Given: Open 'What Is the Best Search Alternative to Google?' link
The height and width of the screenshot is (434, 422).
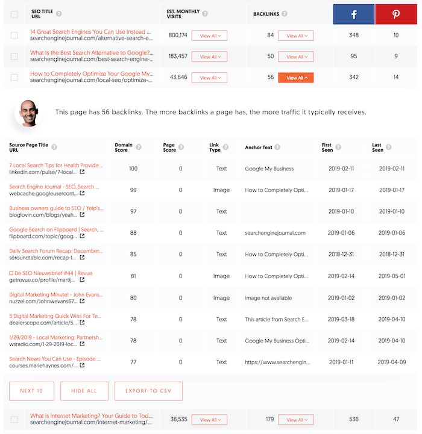Looking at the screenshot, I should (92, 53).
